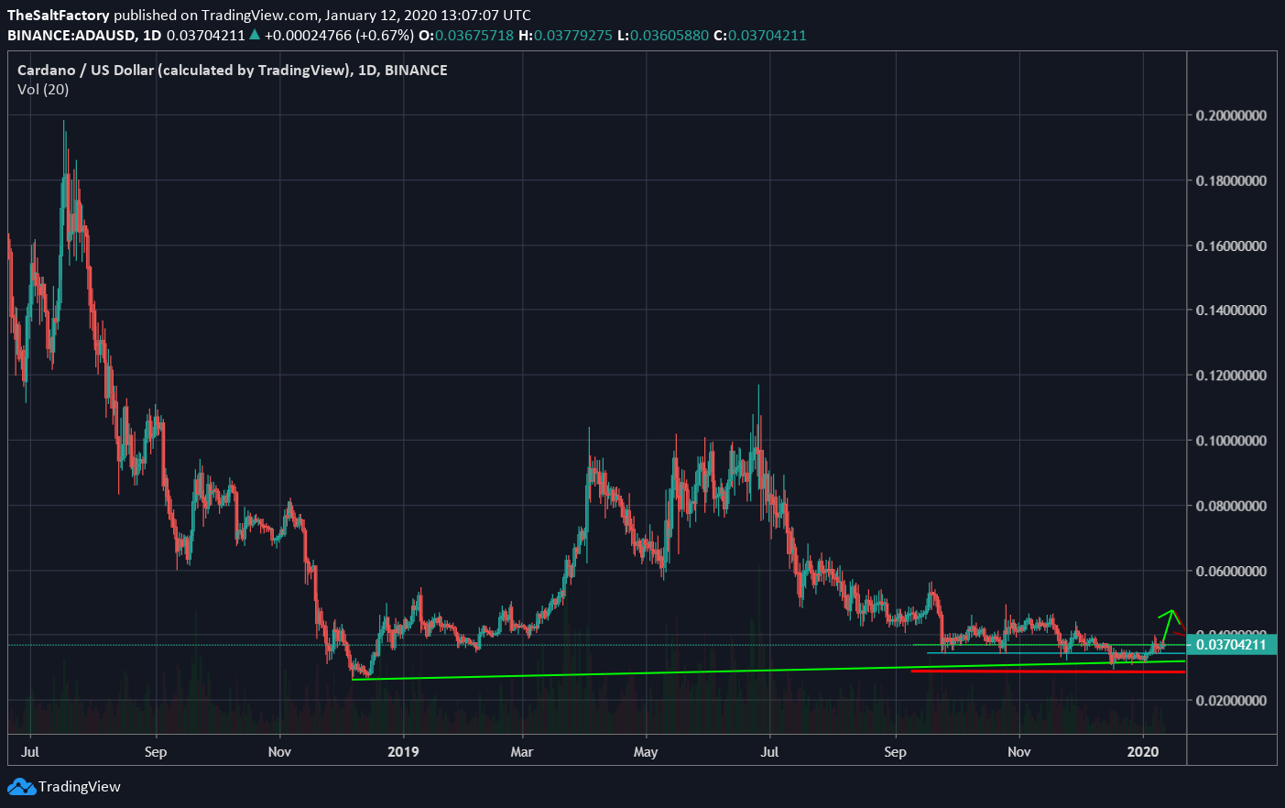The width and height of the screenshot is (1285, 808).
Task: Click the 0.08000000 price axis label
Action: 1232,506
